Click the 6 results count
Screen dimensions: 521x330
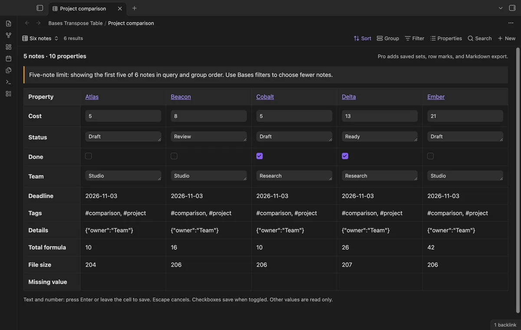[x=73, y=38]
